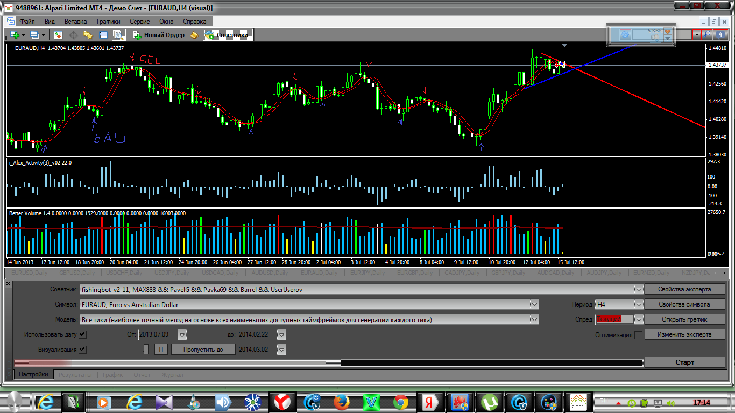Show the Market Watch window icon
The height and width of the screenshot is (413, 735).
(58, 35)
